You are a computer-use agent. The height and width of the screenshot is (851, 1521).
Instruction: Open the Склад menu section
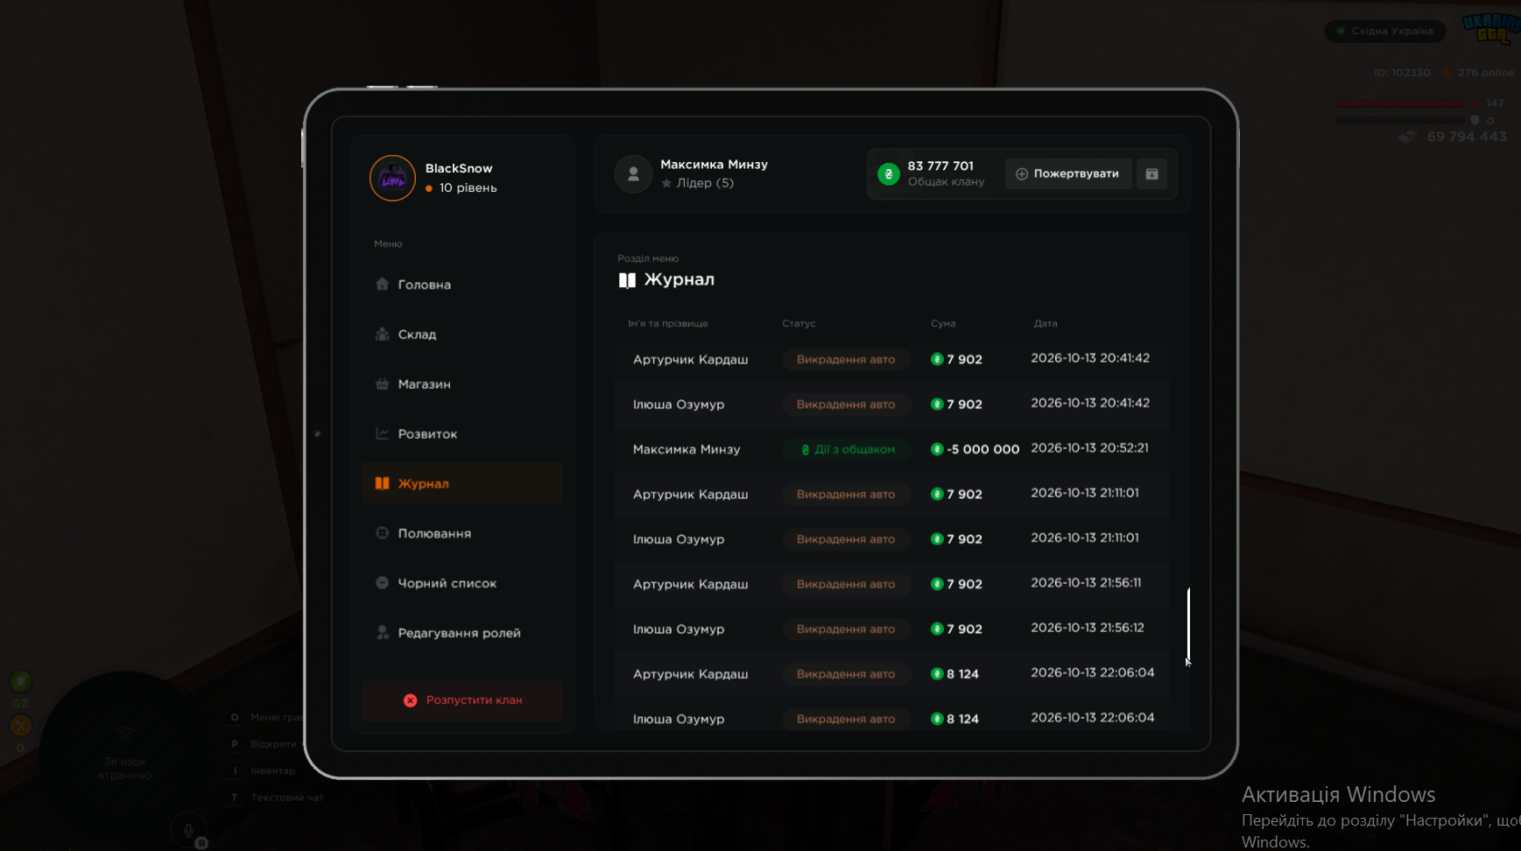coord(462,334)
